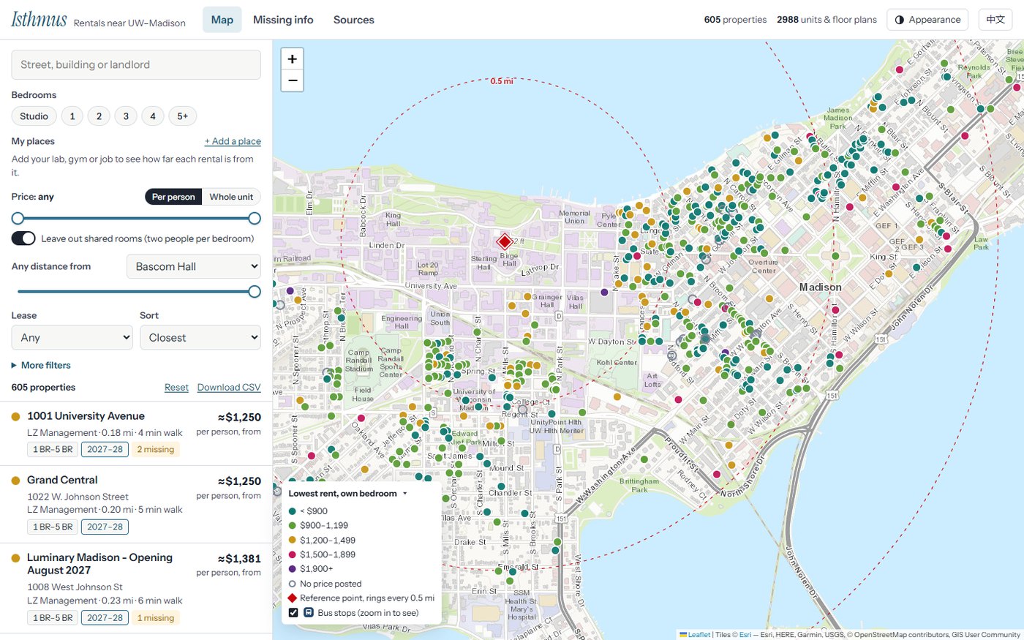The height and width of the screenshot is (640, 1024).
Task: Click the purple $1,900+ legend dot
Action: 293,569
